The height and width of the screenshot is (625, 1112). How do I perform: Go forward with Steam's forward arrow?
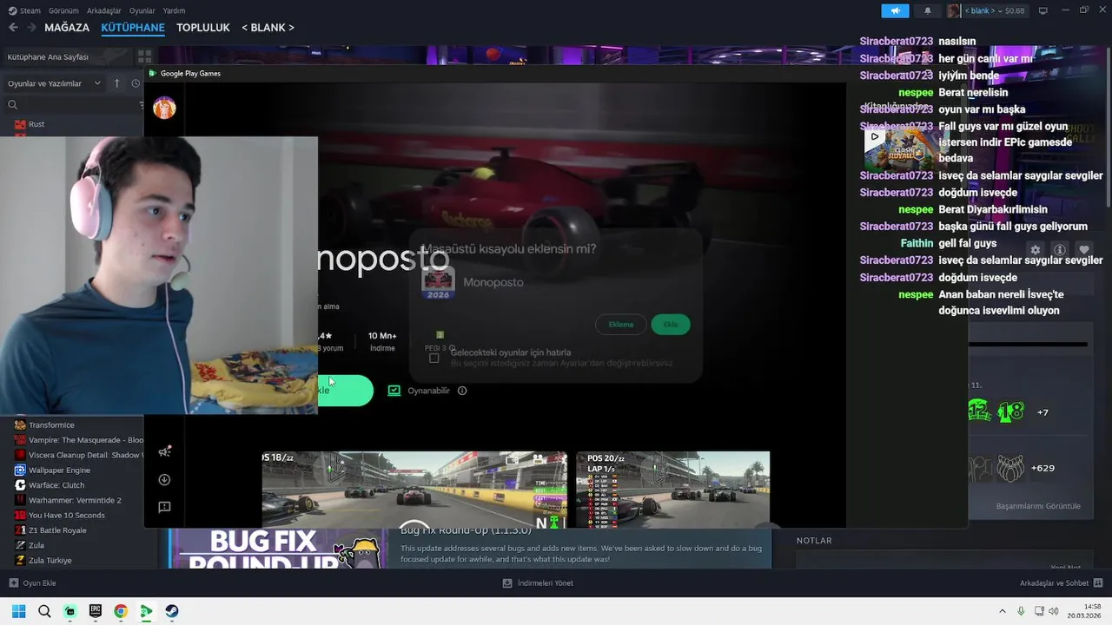31,27
